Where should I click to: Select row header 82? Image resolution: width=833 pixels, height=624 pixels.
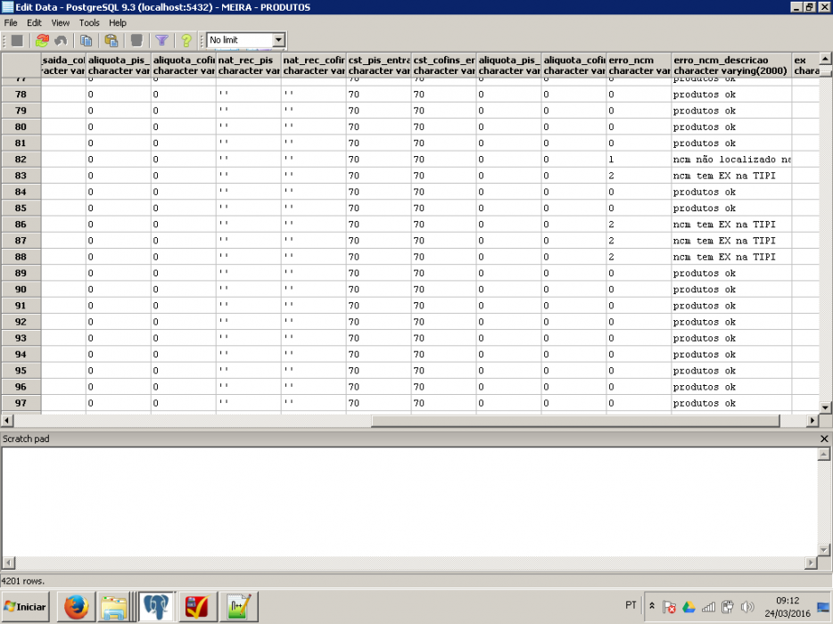pos(21,160)
